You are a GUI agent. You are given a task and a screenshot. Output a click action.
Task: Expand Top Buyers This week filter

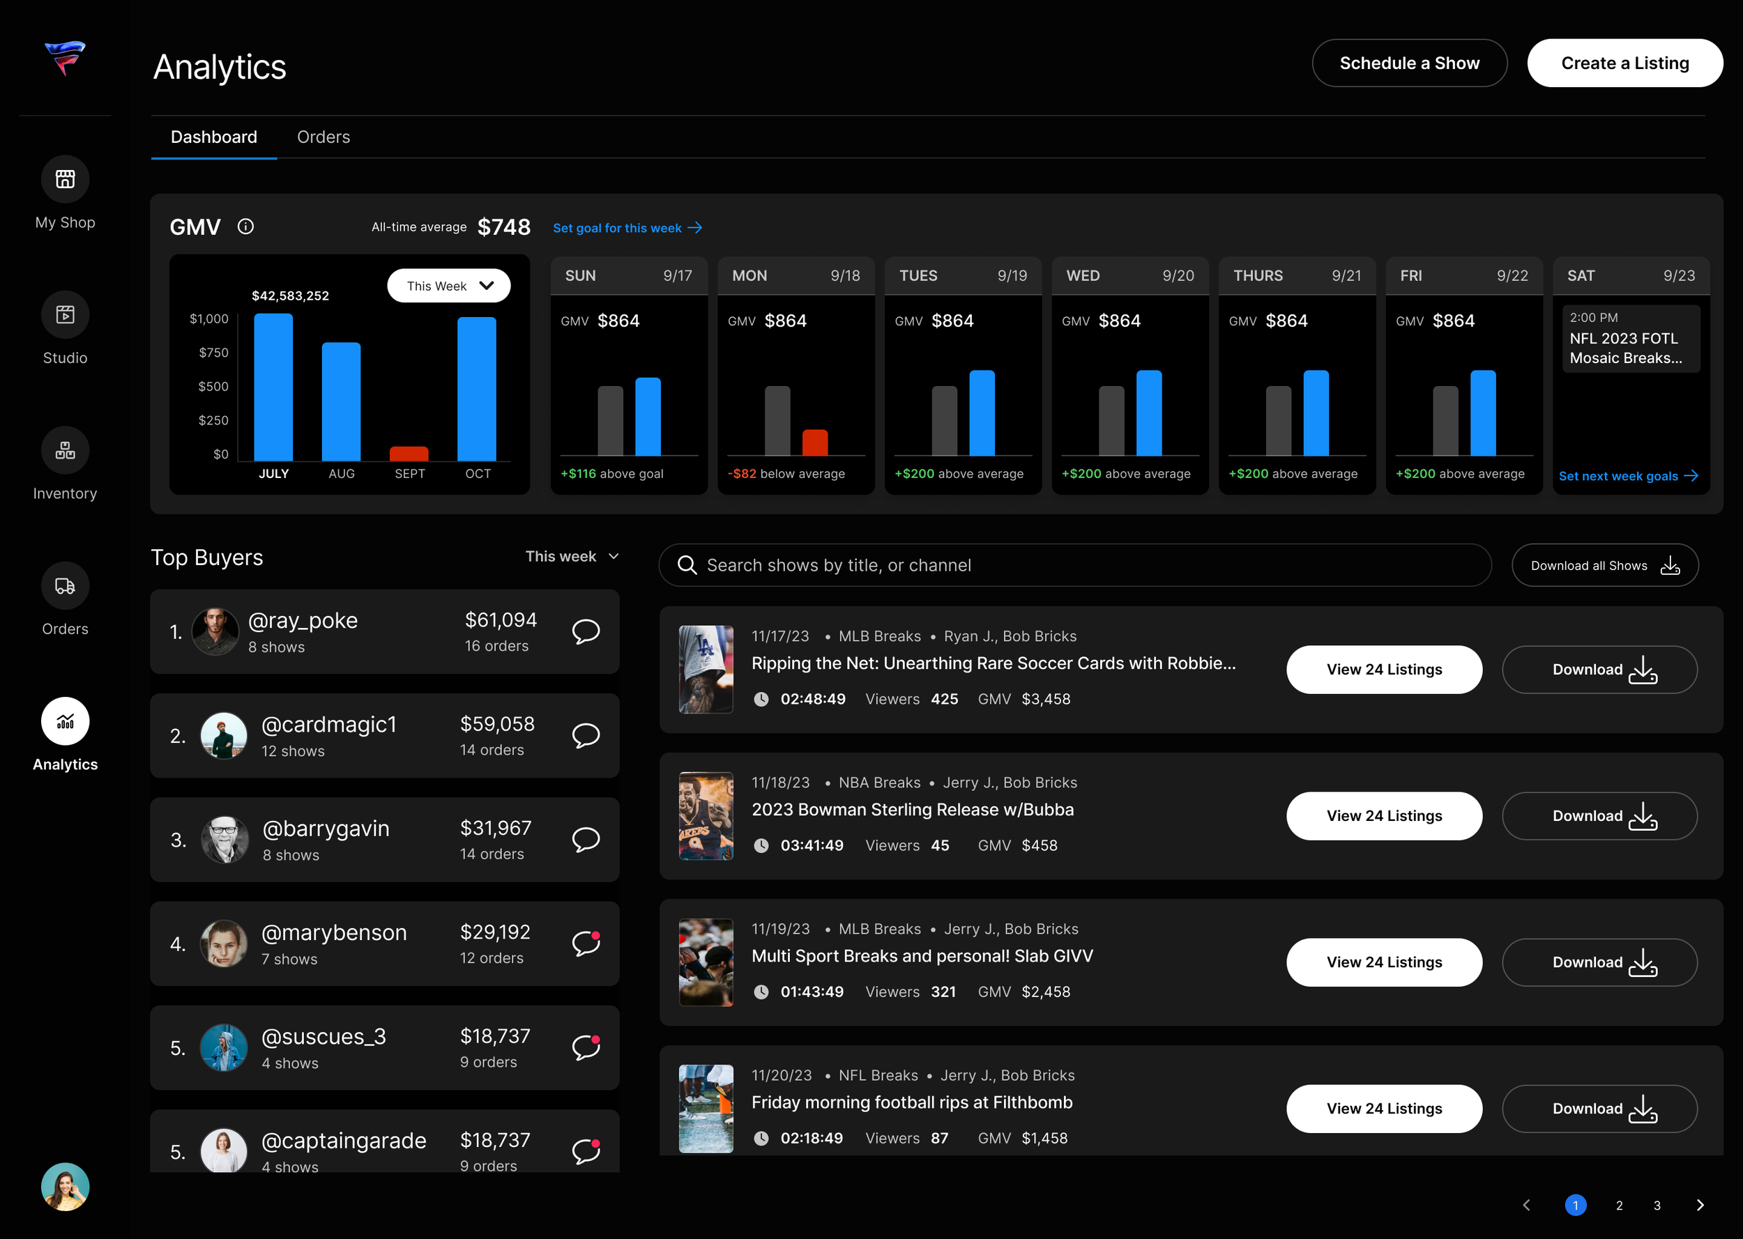[572, 557]
